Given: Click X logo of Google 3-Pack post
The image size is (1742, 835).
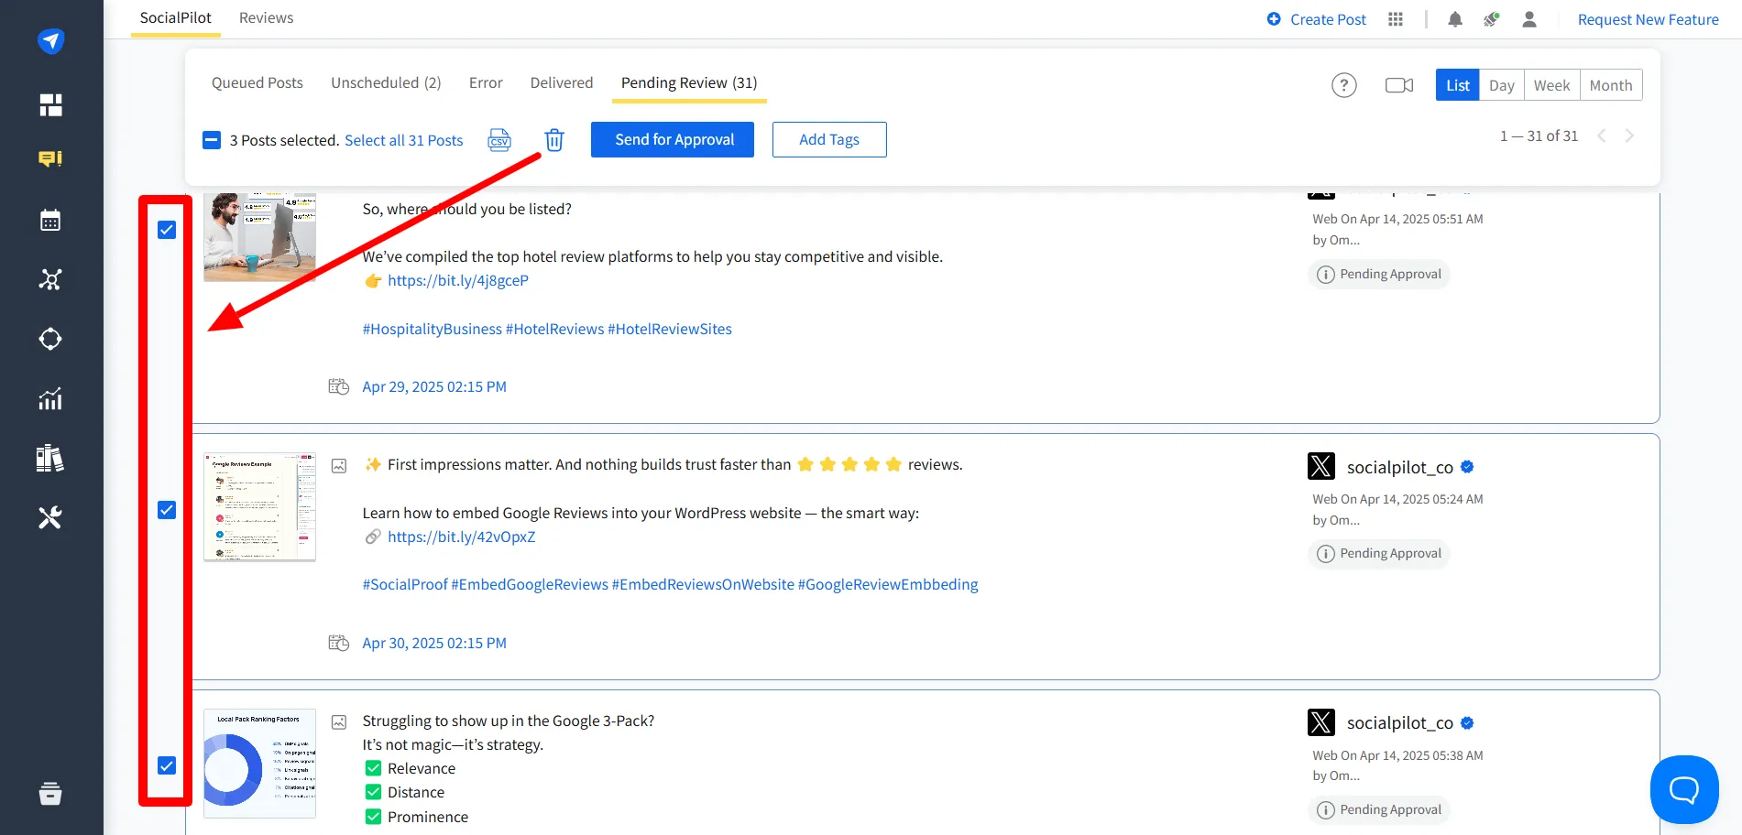Looking at the screenshot, I should (1321, 722).
